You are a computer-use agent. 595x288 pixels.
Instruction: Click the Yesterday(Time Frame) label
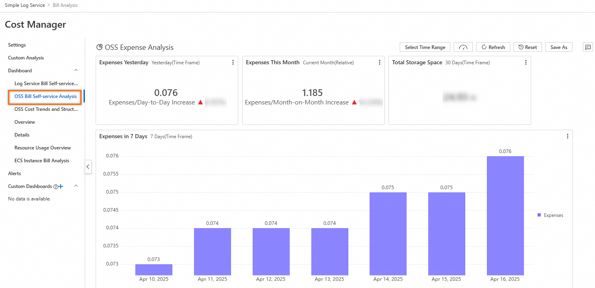pos(176,63)
